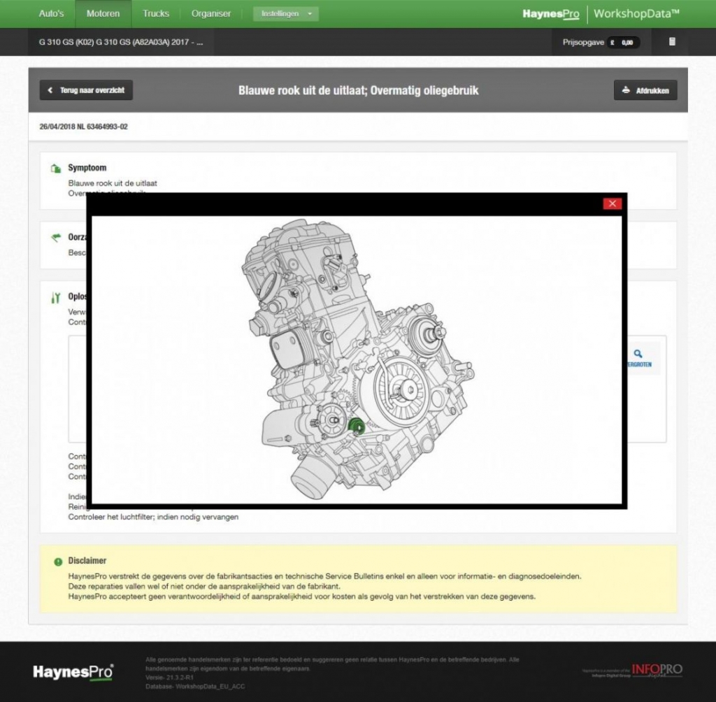The height and width of the screenshot is (702, 716).
Task: Select the 'Disclaimer' heading
Action: click(x=87, y=561)
